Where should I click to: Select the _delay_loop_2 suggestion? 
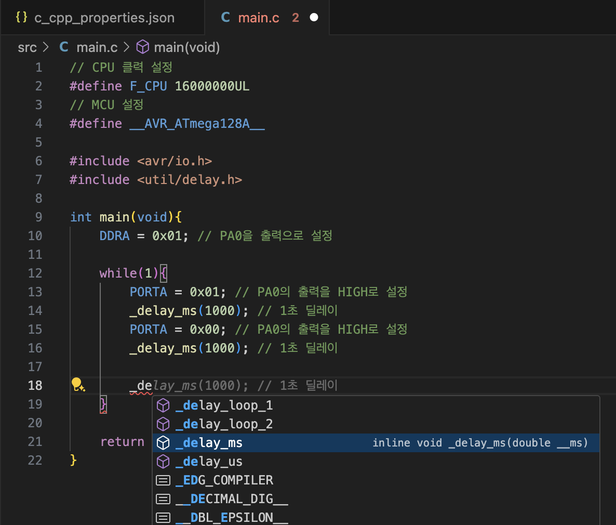(x=376, y=424)
